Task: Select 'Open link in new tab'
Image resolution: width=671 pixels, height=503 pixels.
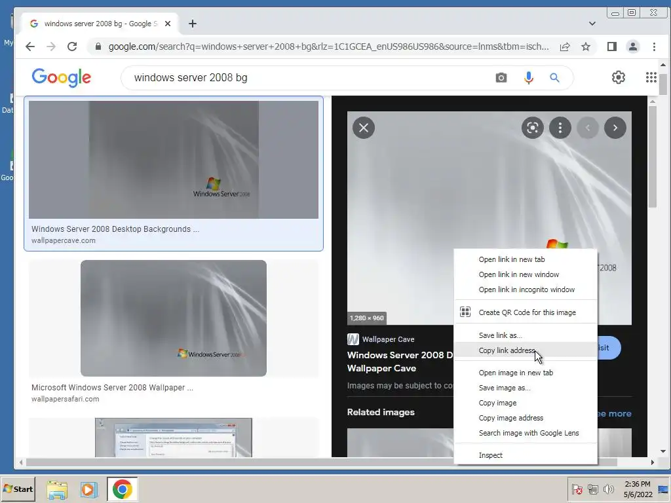Action: click(526, 259)
